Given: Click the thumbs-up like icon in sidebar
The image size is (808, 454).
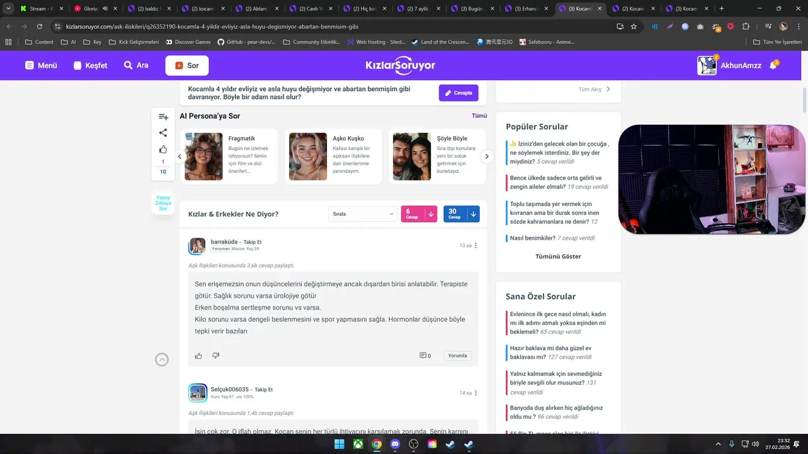Looking at the screenshot, I should 163,149.
